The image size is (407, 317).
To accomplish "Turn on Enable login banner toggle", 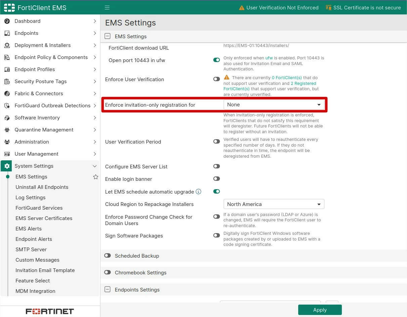I will 217,179.
